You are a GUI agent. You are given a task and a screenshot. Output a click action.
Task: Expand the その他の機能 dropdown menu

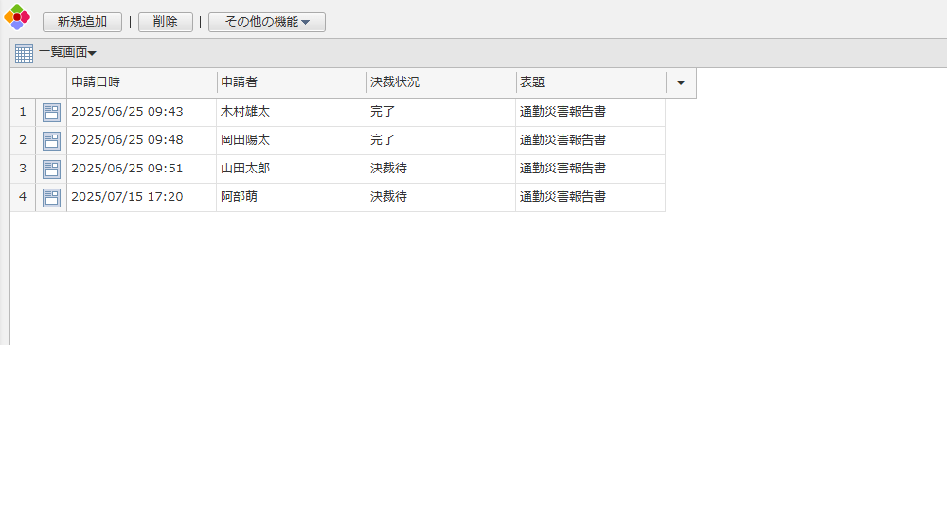[x=267, y=22]
